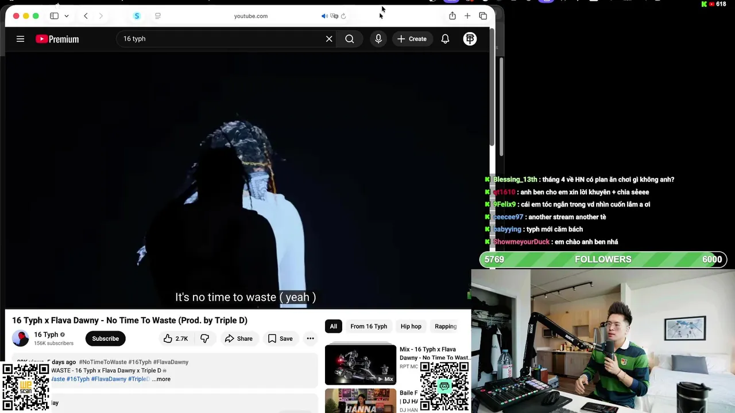Image resolution: width=735 pixels, height=413 pixels.
Task: Expand the description with '...more'
Action: click(x=161, y=379)
